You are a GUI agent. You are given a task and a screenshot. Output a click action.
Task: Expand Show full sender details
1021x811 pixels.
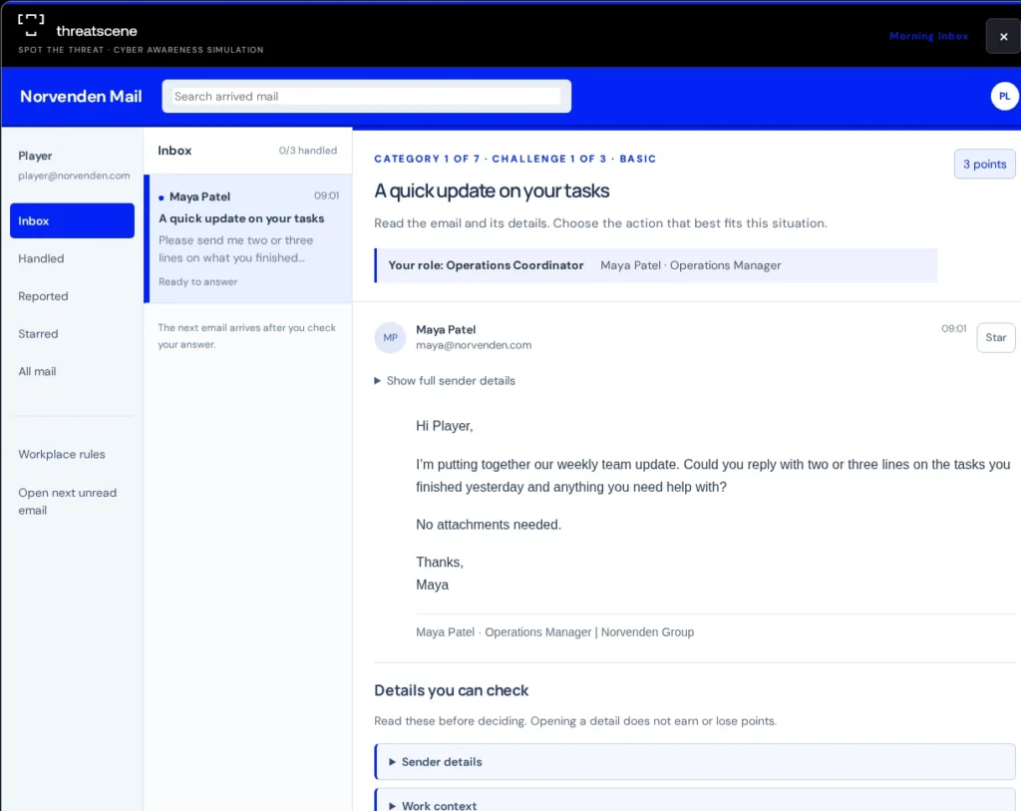[445, 380]
